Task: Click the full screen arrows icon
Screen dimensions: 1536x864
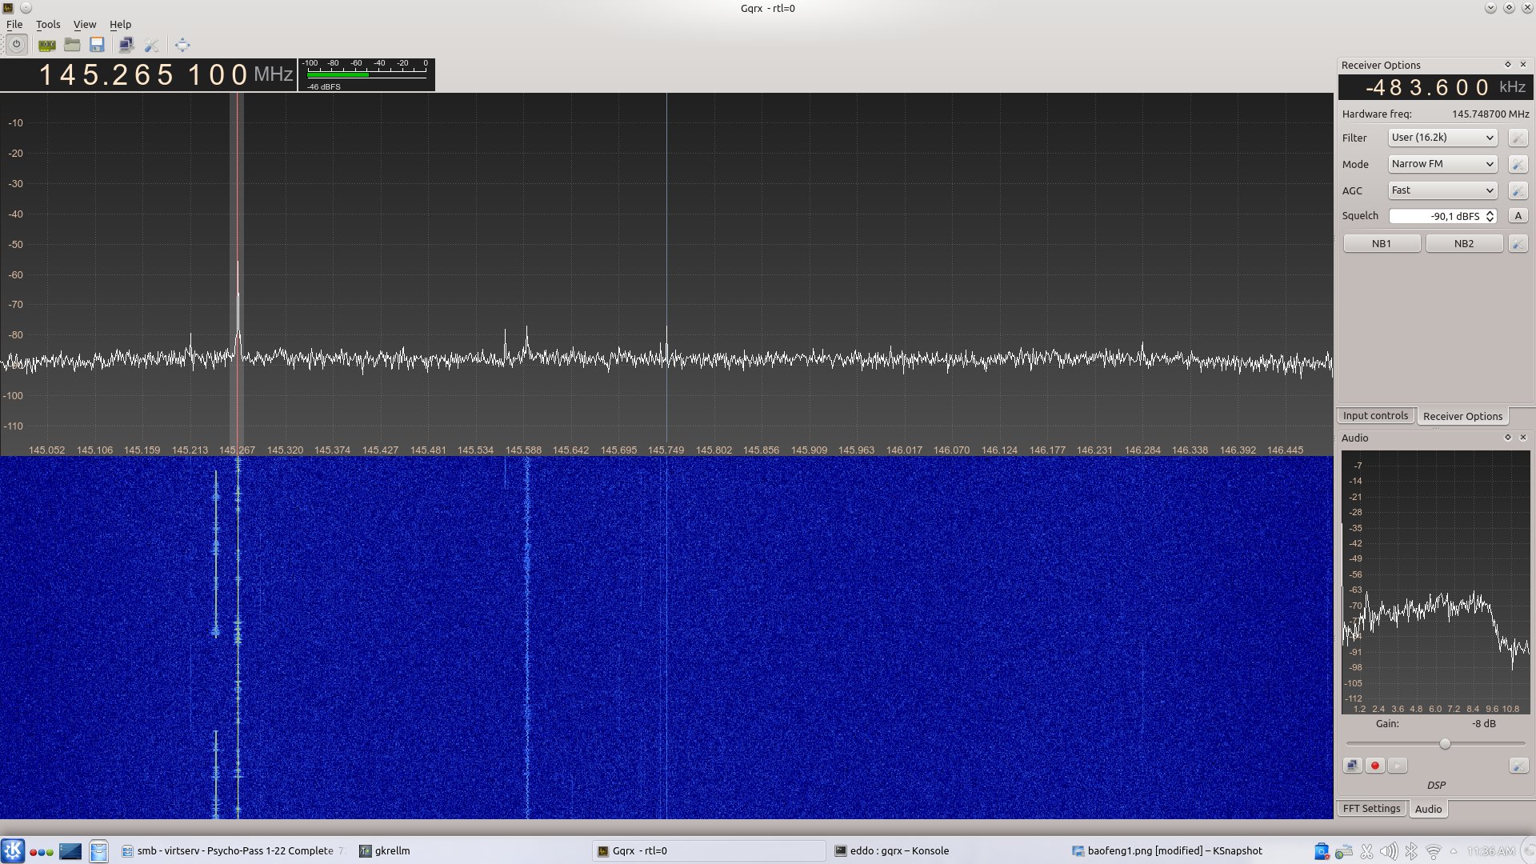Action: pyautogui.click(x=182, y=45)
